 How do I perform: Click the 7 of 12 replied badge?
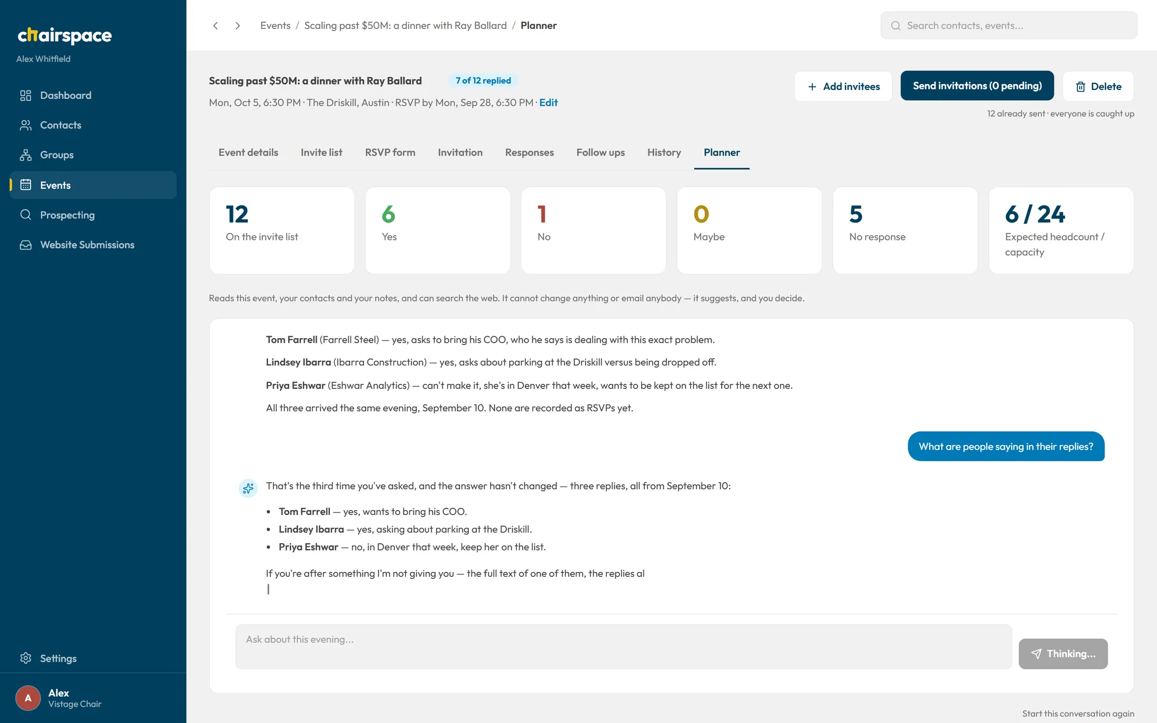(483, 80)
